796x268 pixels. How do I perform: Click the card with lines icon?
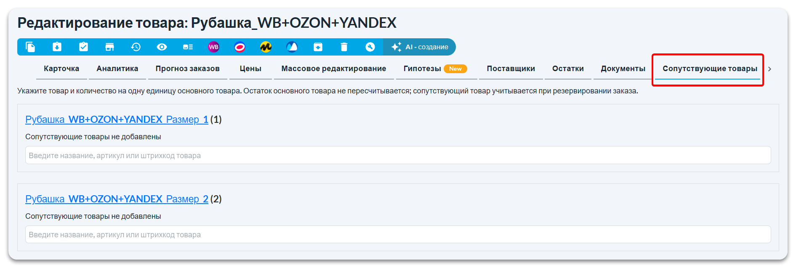[x=188, y=47]
